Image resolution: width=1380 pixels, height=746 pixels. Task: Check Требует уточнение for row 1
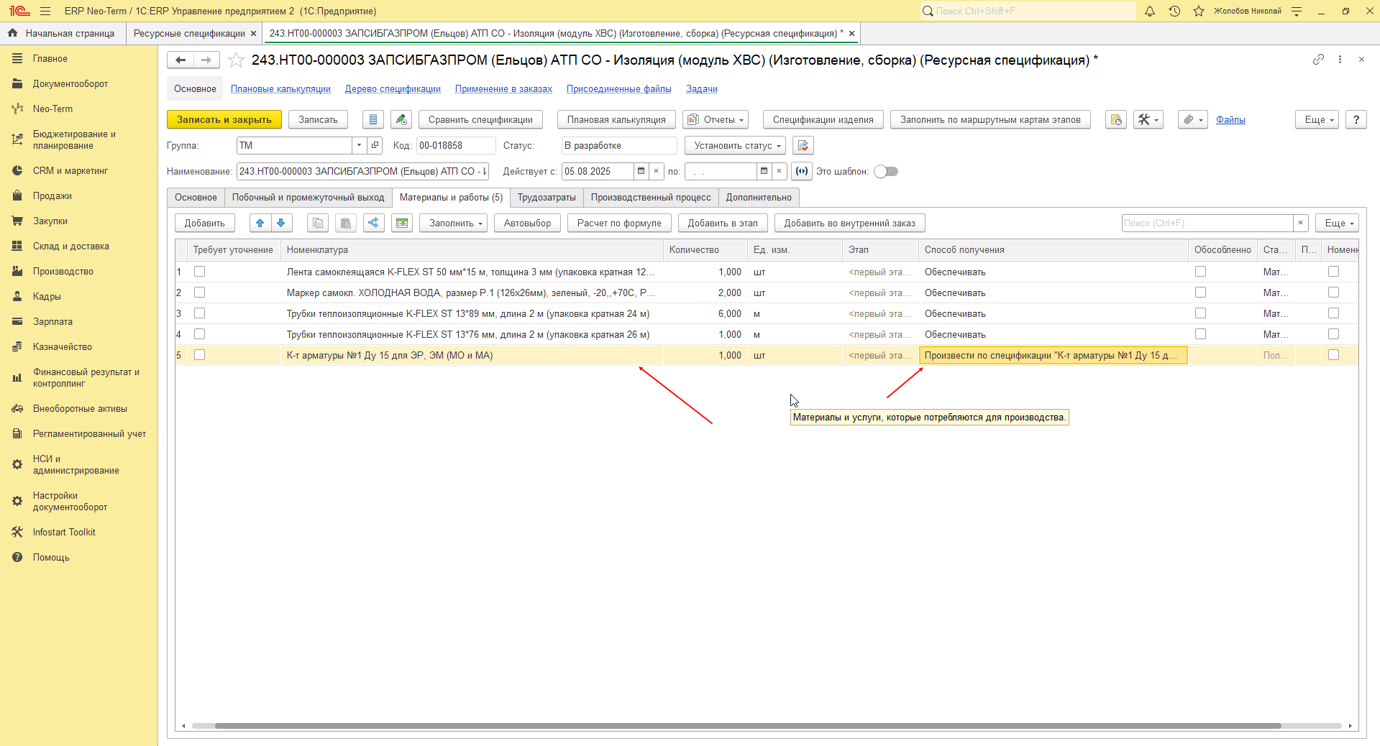[x=200, y=272]
